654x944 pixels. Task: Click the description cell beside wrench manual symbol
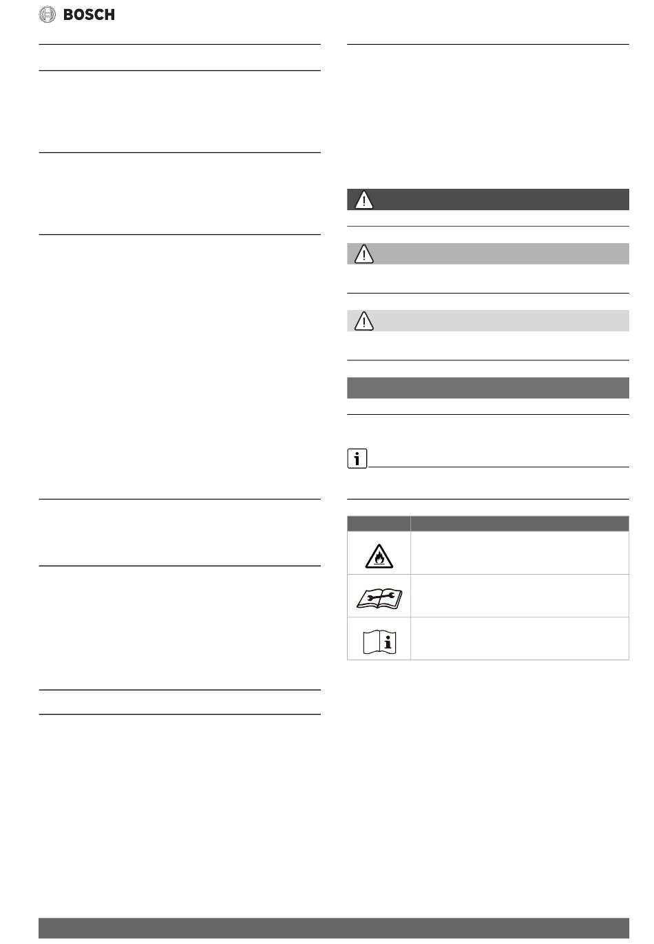[x=520, y=596]
